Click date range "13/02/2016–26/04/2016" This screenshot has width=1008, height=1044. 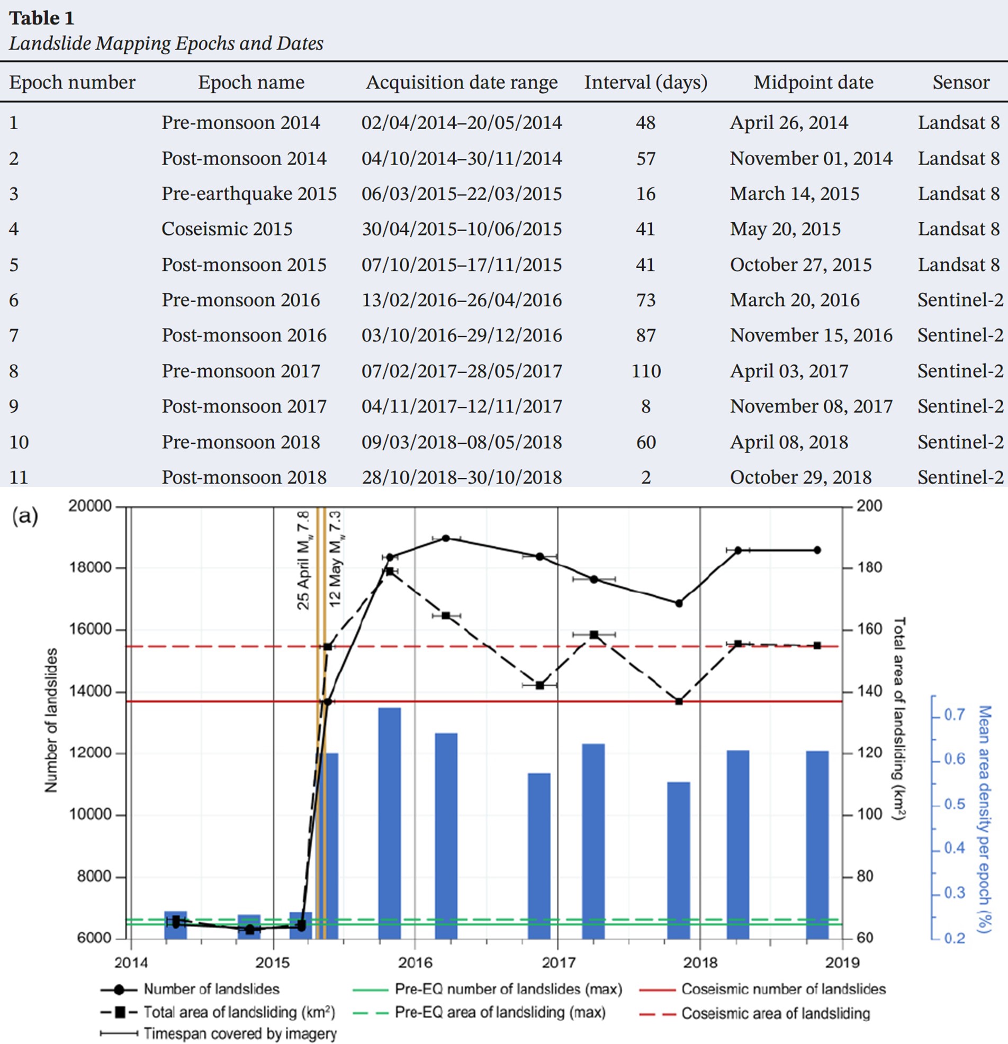coord(462,301)
